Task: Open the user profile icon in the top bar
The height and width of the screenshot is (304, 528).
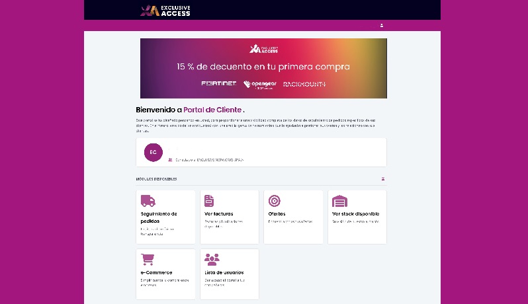Action: [x=382, y=26]
